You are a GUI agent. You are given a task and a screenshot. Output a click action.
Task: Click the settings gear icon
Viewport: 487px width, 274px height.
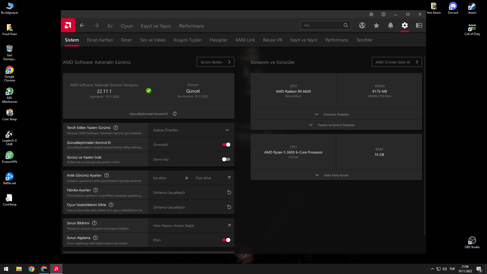click(x=405, y=25)
